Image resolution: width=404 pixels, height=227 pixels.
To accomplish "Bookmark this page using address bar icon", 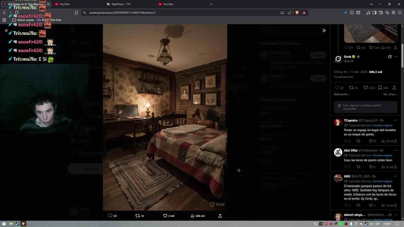I will tap(76, 13).
